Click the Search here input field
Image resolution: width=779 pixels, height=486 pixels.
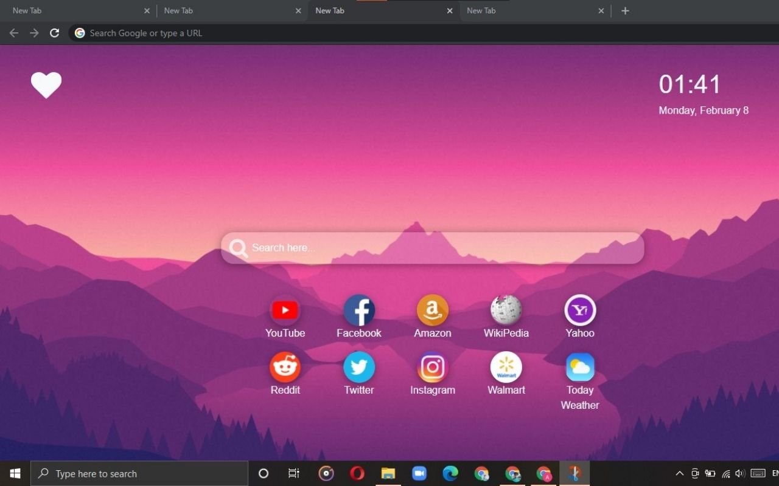[432, 248]
